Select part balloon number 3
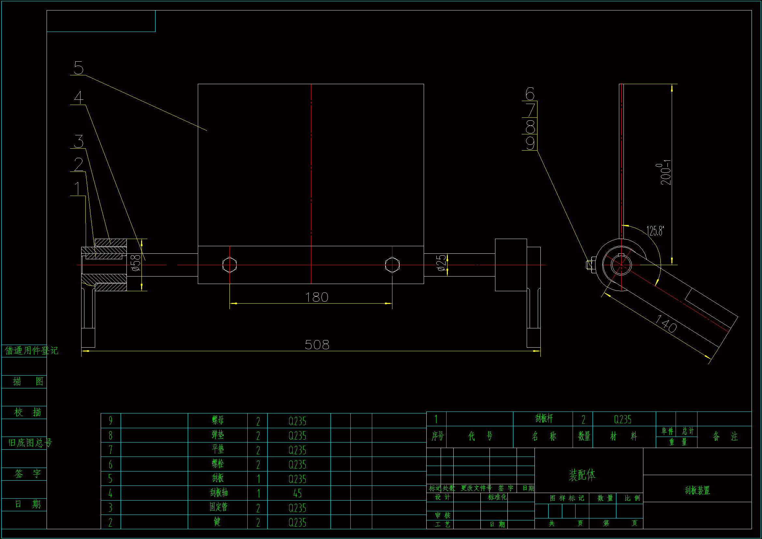The image size is (762, 539). click(x=79, y=142)
